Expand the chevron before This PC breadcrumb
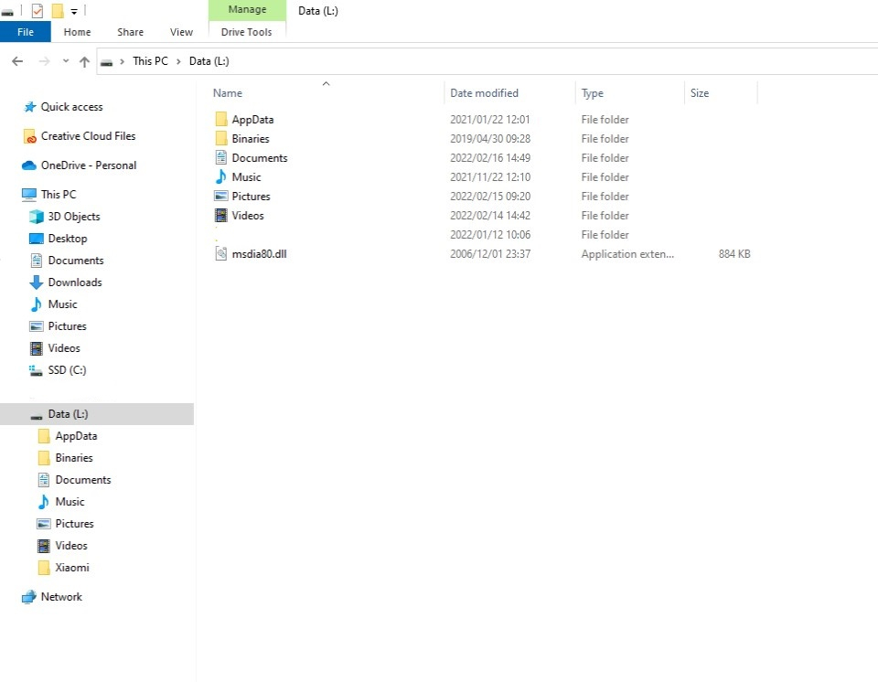 point(122,61)
